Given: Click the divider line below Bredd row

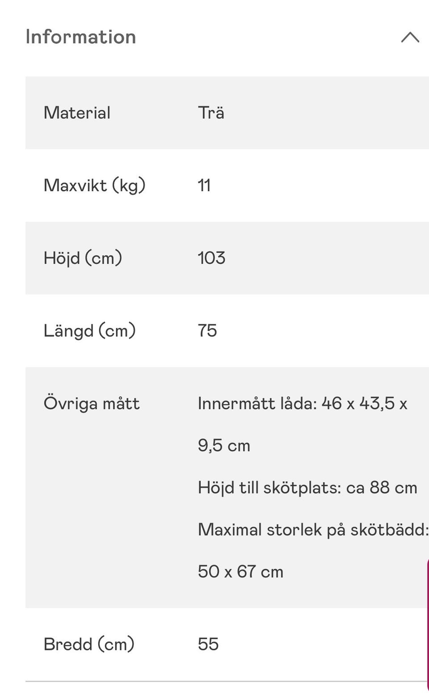Looking at the screenshot, I should click(x=223, y=682).
